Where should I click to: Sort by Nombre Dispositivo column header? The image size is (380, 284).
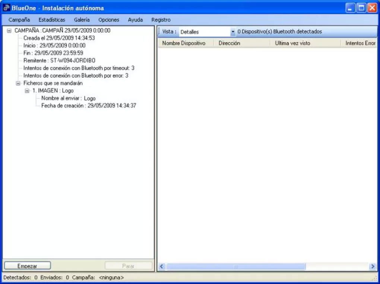click(186, 43)
